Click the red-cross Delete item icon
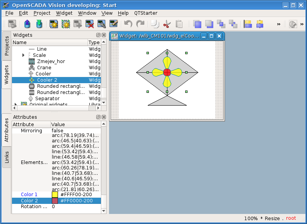Viewport: 307px width, 224px height. pyautogui.click(x=90, y=24)
